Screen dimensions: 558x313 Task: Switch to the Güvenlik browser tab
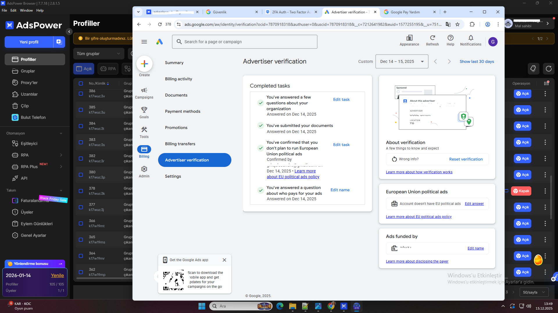[x=232, y=12]
